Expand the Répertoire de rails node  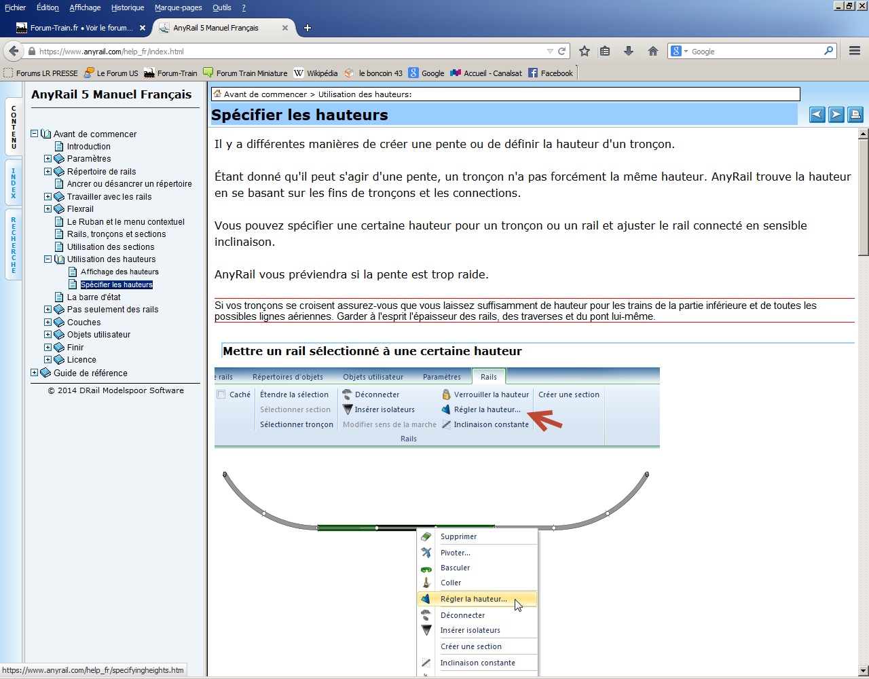pos(48,172)
